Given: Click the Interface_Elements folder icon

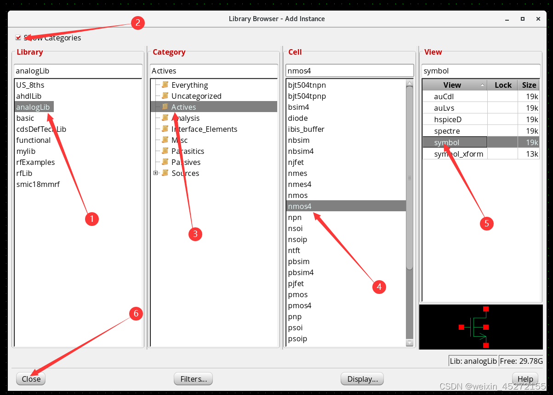Looking at the screenshot, I should [x=165, y=129].
